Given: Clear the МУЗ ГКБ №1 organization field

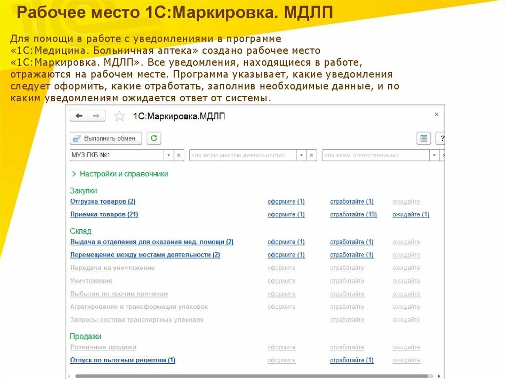Looking at the screenshot, I should (x=178, y=155).
